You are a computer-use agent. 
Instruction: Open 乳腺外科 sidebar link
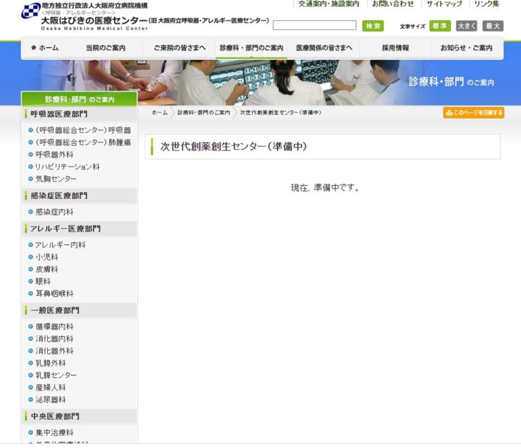(x=51, y=363)
